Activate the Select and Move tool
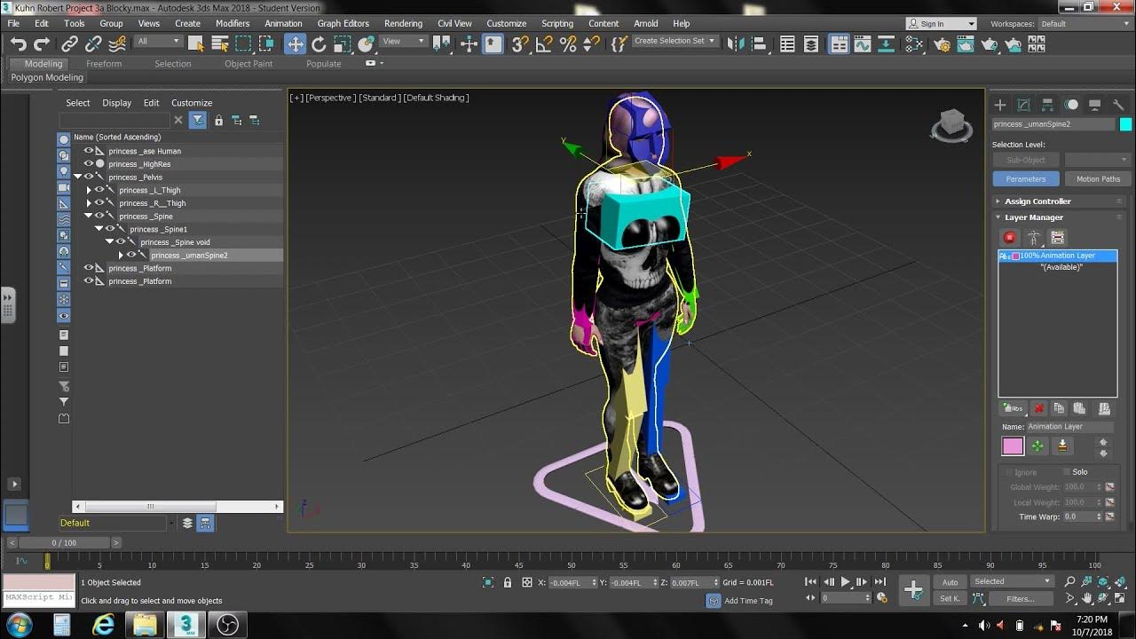The image size is (1136, 639). coord(295,43)
